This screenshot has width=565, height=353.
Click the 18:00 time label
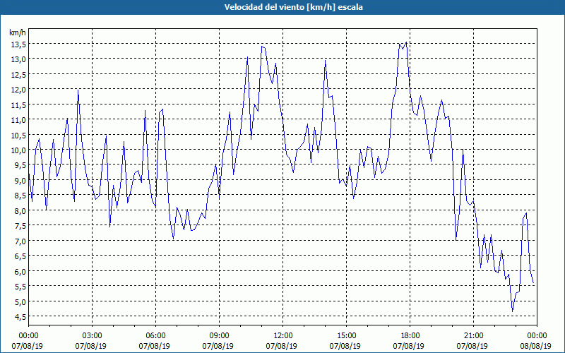pos(410,336)
